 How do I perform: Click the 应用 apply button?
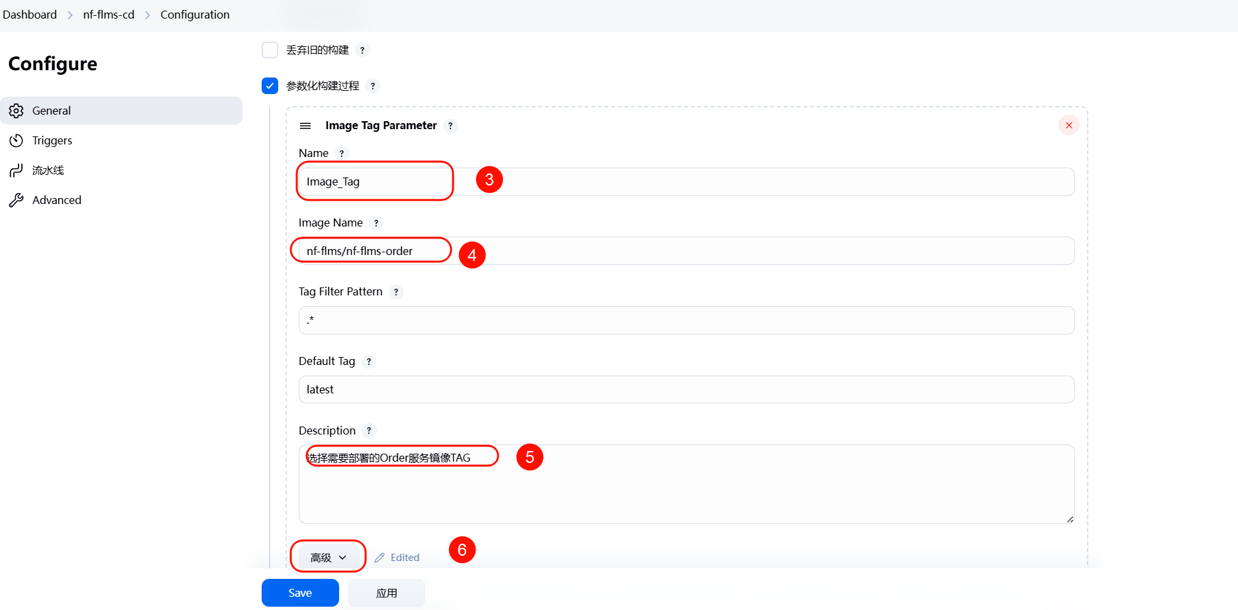click(386, 593)
